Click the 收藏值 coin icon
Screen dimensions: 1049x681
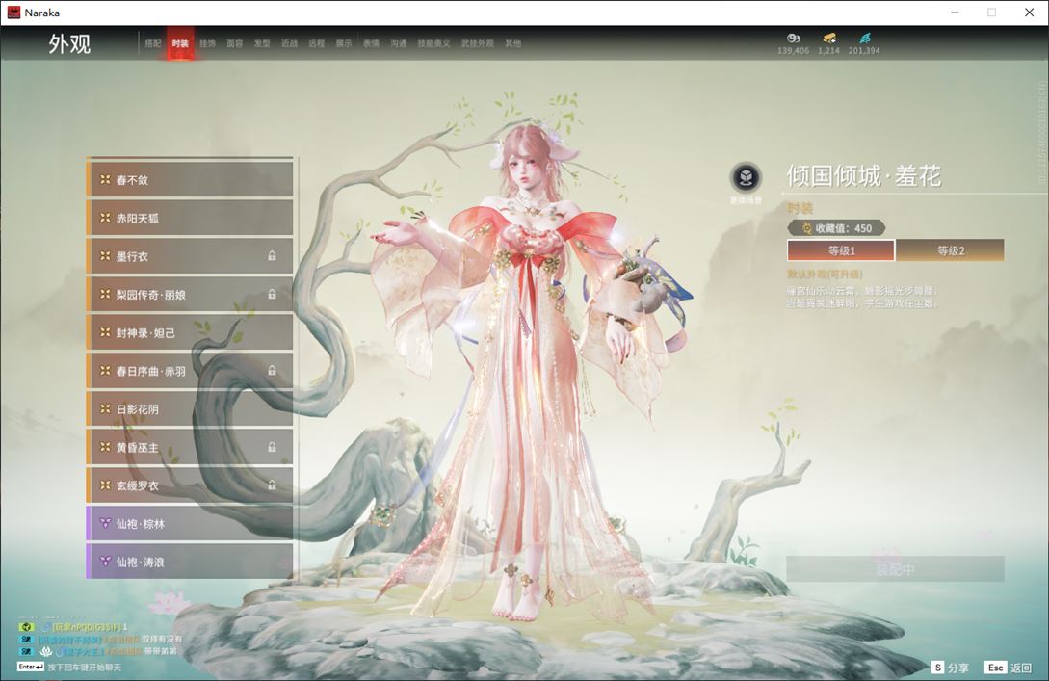click(807, 228)
